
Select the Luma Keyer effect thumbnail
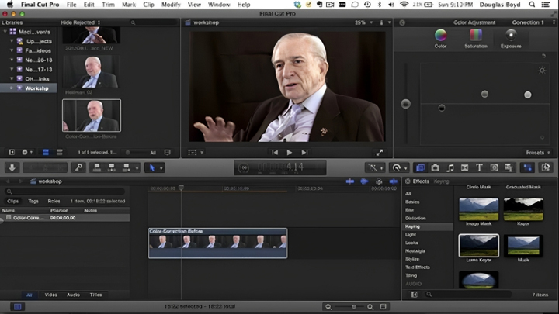pyautogui.click(x=478, y=246)
